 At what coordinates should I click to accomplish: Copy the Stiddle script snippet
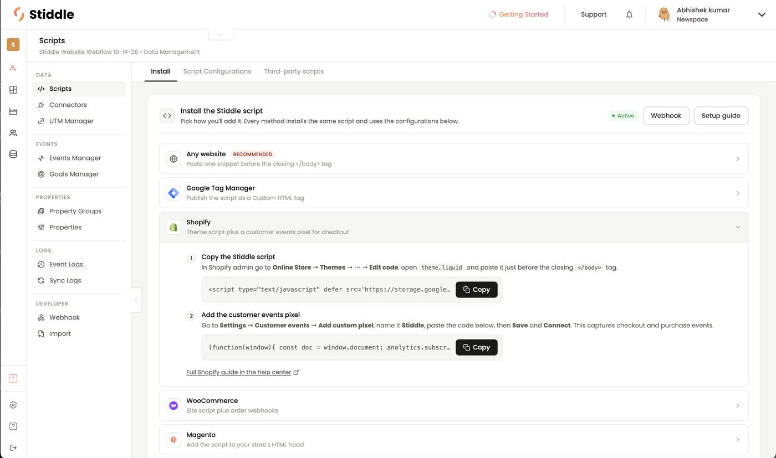(477, 290)
